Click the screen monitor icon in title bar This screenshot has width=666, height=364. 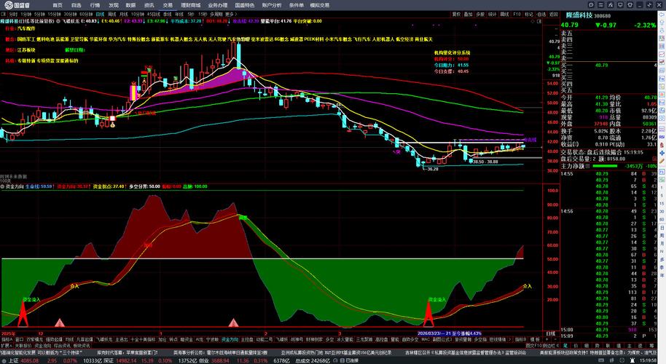pos(621,4)
